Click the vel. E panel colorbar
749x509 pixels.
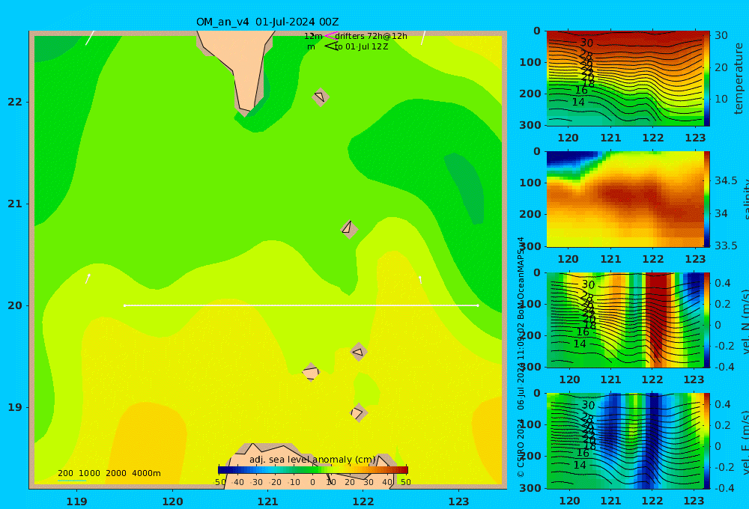[706, 441]
